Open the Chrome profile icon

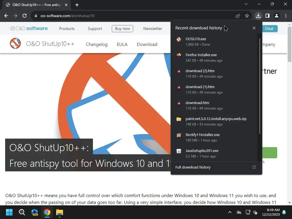(277, 16)
